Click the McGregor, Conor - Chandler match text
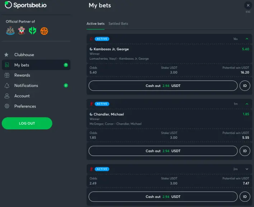Screen dimensions: 254x207 click(x=116, y=124)
